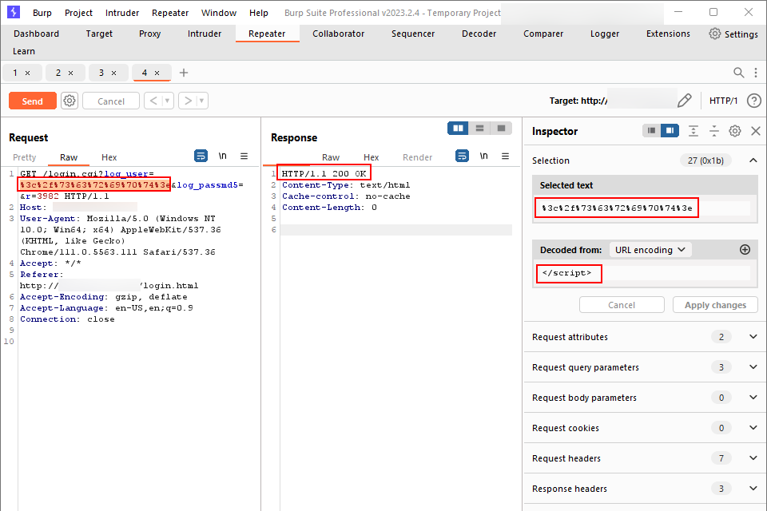Viewport: 767px width, 511px height.
Task: Select top-bottom request/response layout
Action: [479, 128]
